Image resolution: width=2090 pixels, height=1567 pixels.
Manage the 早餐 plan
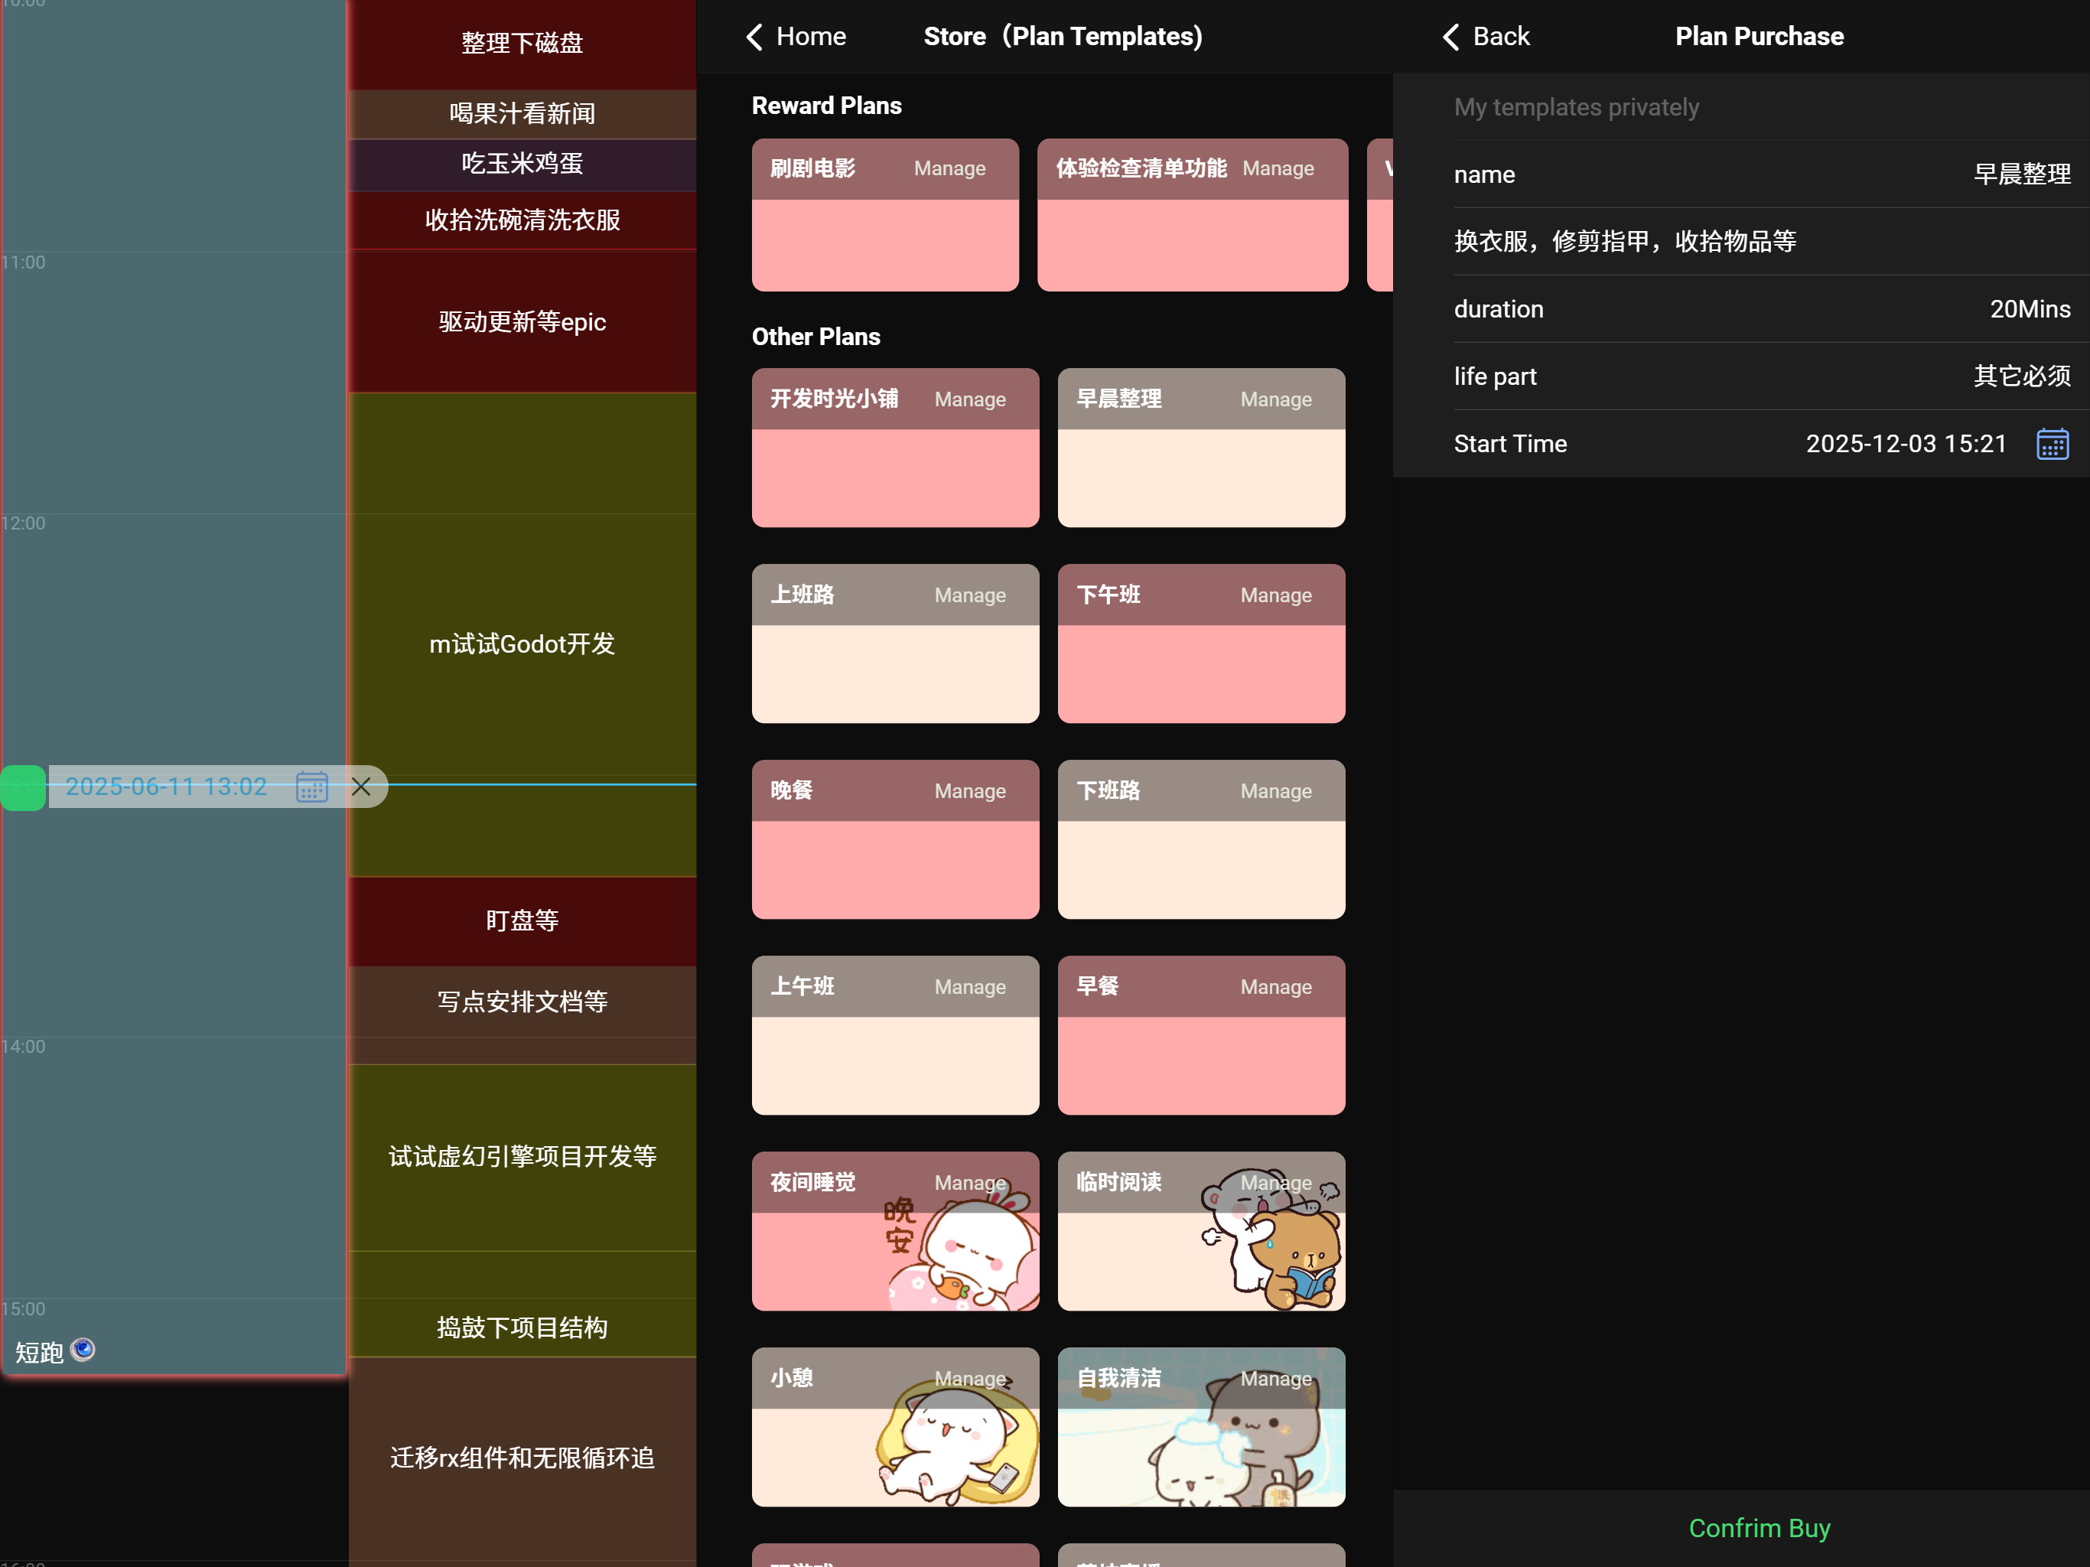[1277, 987]
